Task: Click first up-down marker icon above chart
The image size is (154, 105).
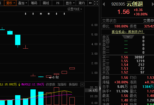Action: click(x=25, y=14)
